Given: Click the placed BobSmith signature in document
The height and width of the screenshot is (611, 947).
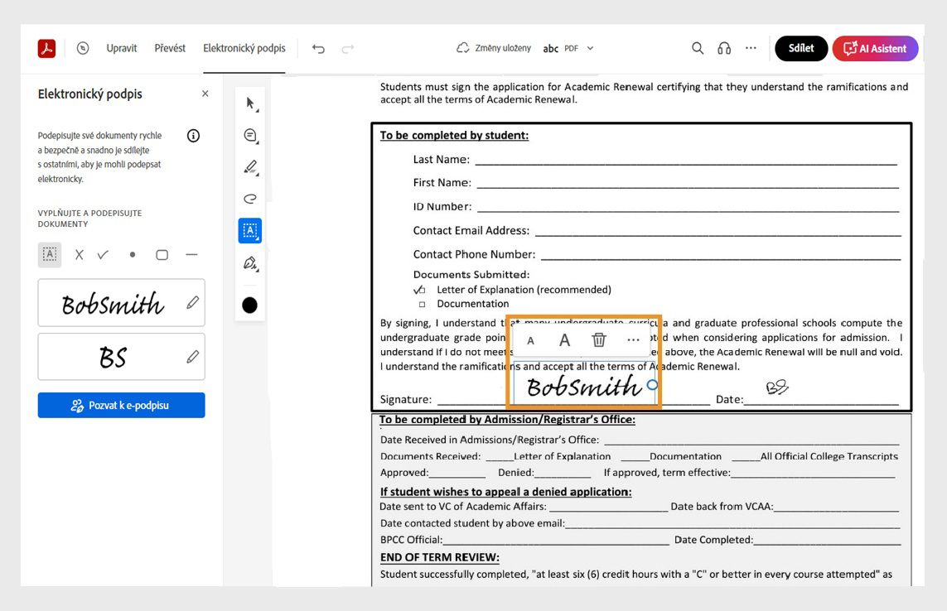Looking at the screenshot, I should [583, 387].
